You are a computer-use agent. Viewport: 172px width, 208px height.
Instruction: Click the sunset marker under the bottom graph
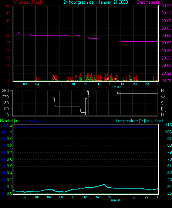pos(115,200)
